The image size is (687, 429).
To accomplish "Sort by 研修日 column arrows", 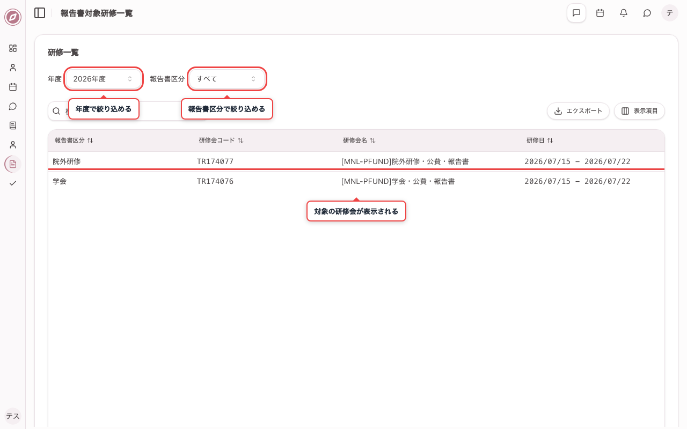I will pyautogui.click(x=550, y=140).
